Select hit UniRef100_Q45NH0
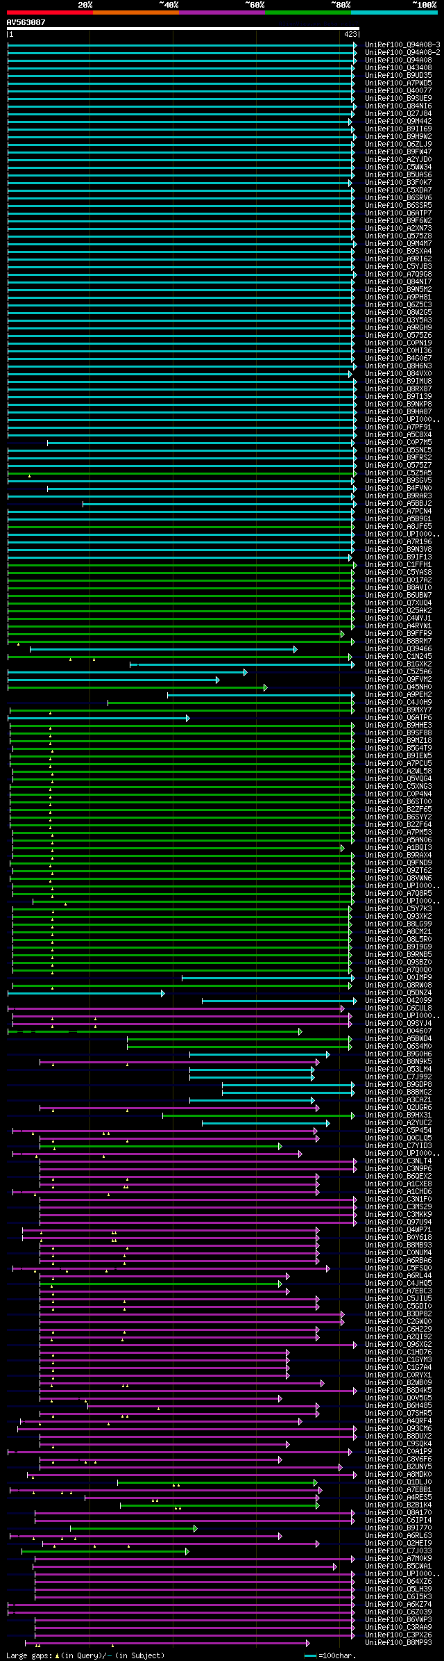The image size is (444, 1661). click(398, 687)
